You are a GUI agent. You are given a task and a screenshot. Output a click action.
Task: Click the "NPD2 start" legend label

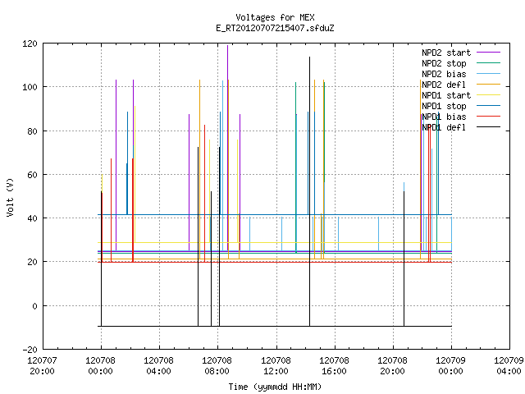point(446,53)
